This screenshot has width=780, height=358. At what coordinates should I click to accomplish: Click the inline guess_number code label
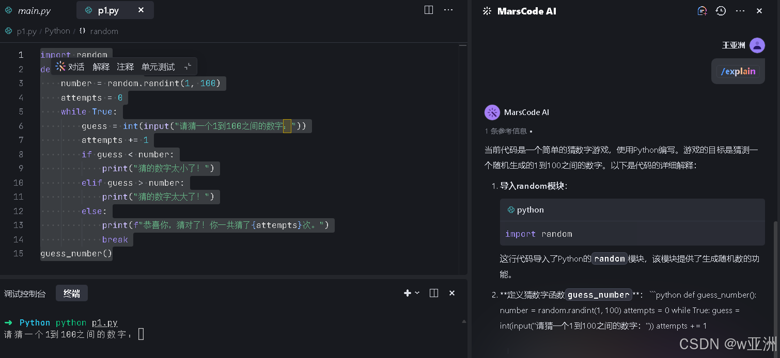coord(599,295)
